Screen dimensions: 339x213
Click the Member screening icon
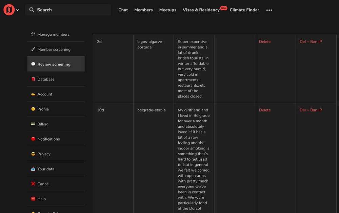33,49
